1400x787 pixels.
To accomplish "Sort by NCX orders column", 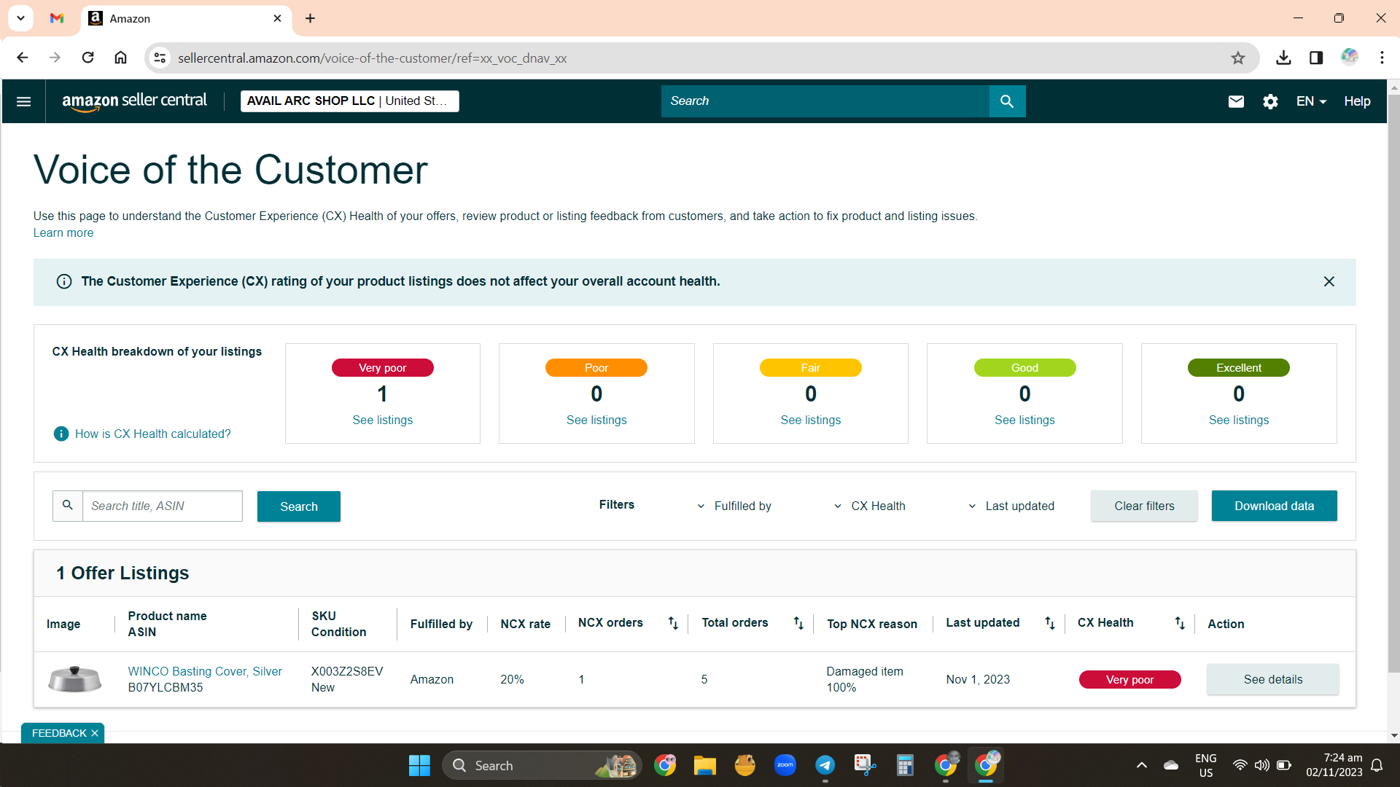I will (673, 623).
